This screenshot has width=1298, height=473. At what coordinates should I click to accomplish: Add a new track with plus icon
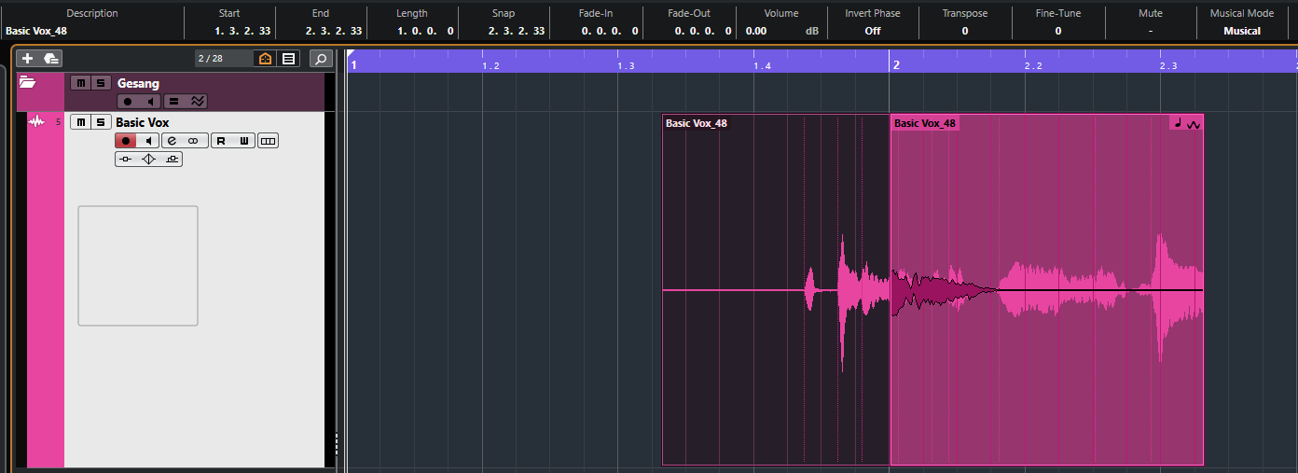coord(28,59)
